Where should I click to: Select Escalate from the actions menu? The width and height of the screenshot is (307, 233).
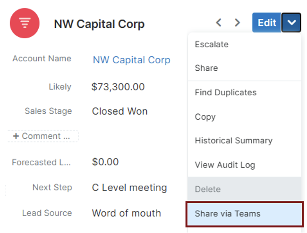click(212, 44)
